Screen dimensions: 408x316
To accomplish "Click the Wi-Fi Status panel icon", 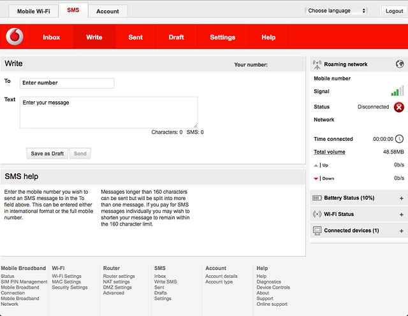I will tap(317, 214).
